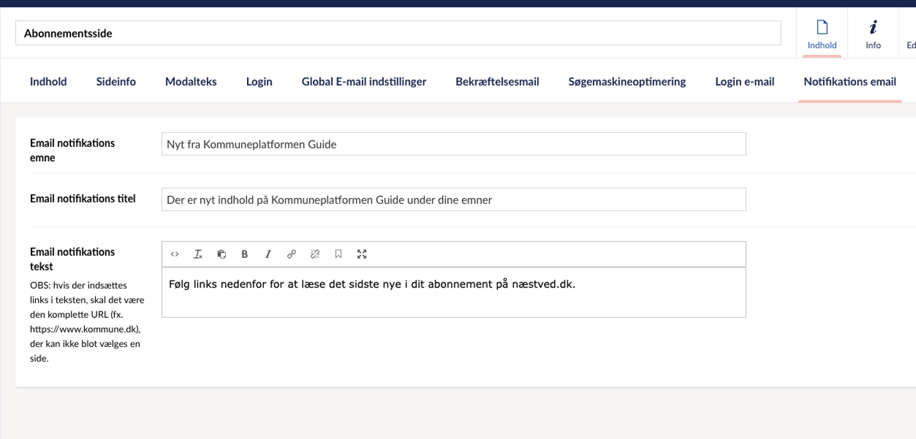Switch to the Indhold tab

(x=48, y=81)
